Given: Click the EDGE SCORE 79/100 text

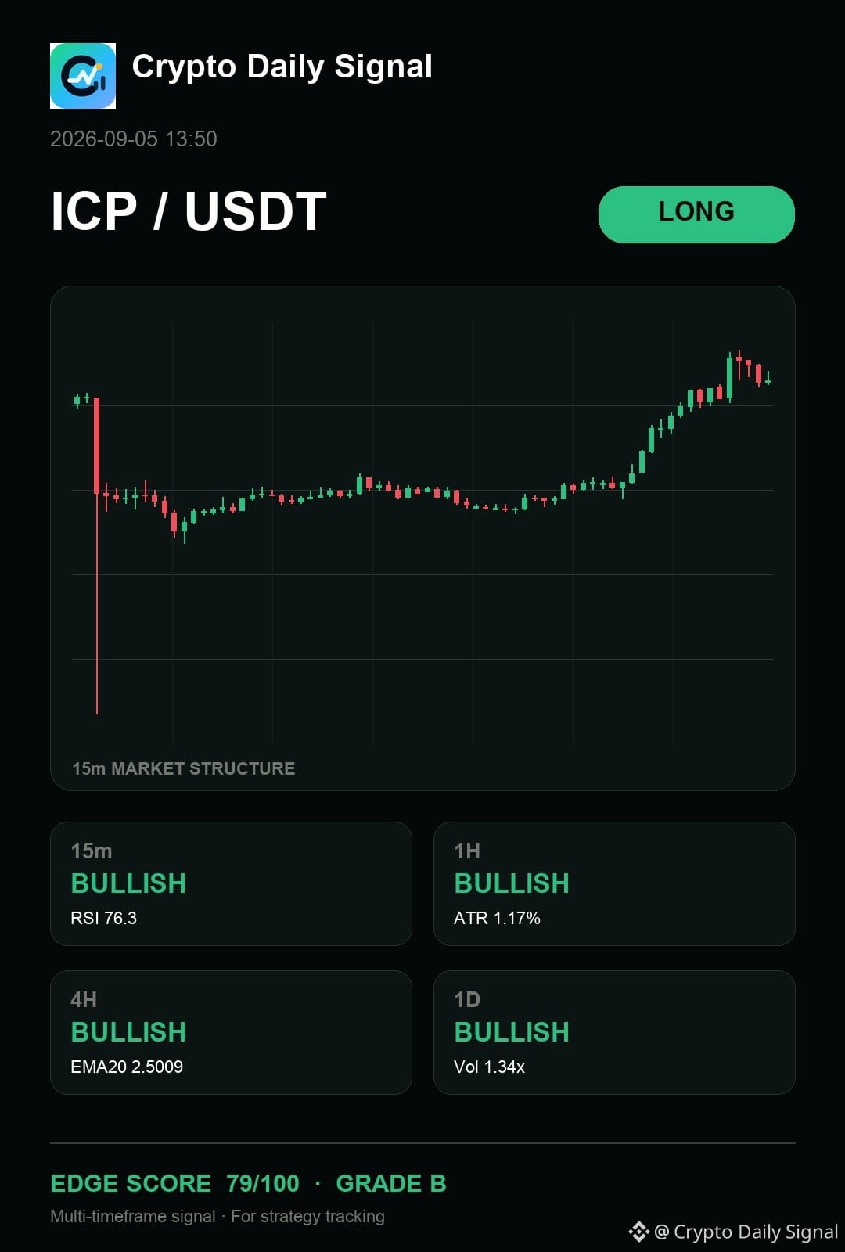Looking at the screenshot, I should [174, 1183].
